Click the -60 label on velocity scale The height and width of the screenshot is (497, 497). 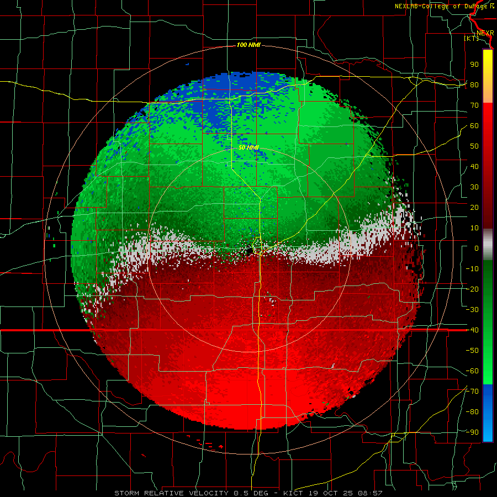472,371
